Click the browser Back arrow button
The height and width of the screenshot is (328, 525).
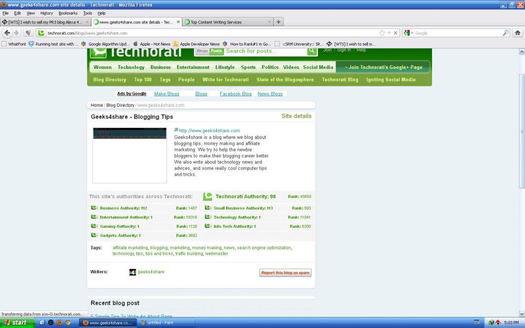7,33
